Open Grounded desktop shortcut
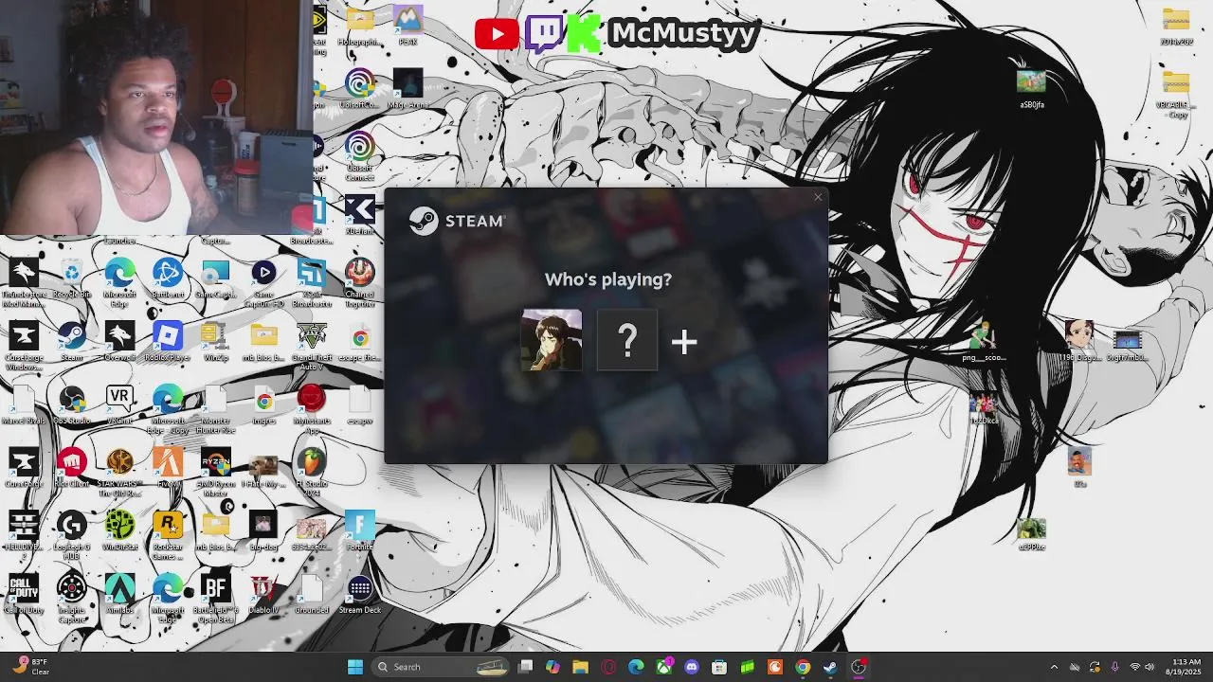Image resolution: width=1213 pixels, height=682 pixels. (x=312, y=595)
